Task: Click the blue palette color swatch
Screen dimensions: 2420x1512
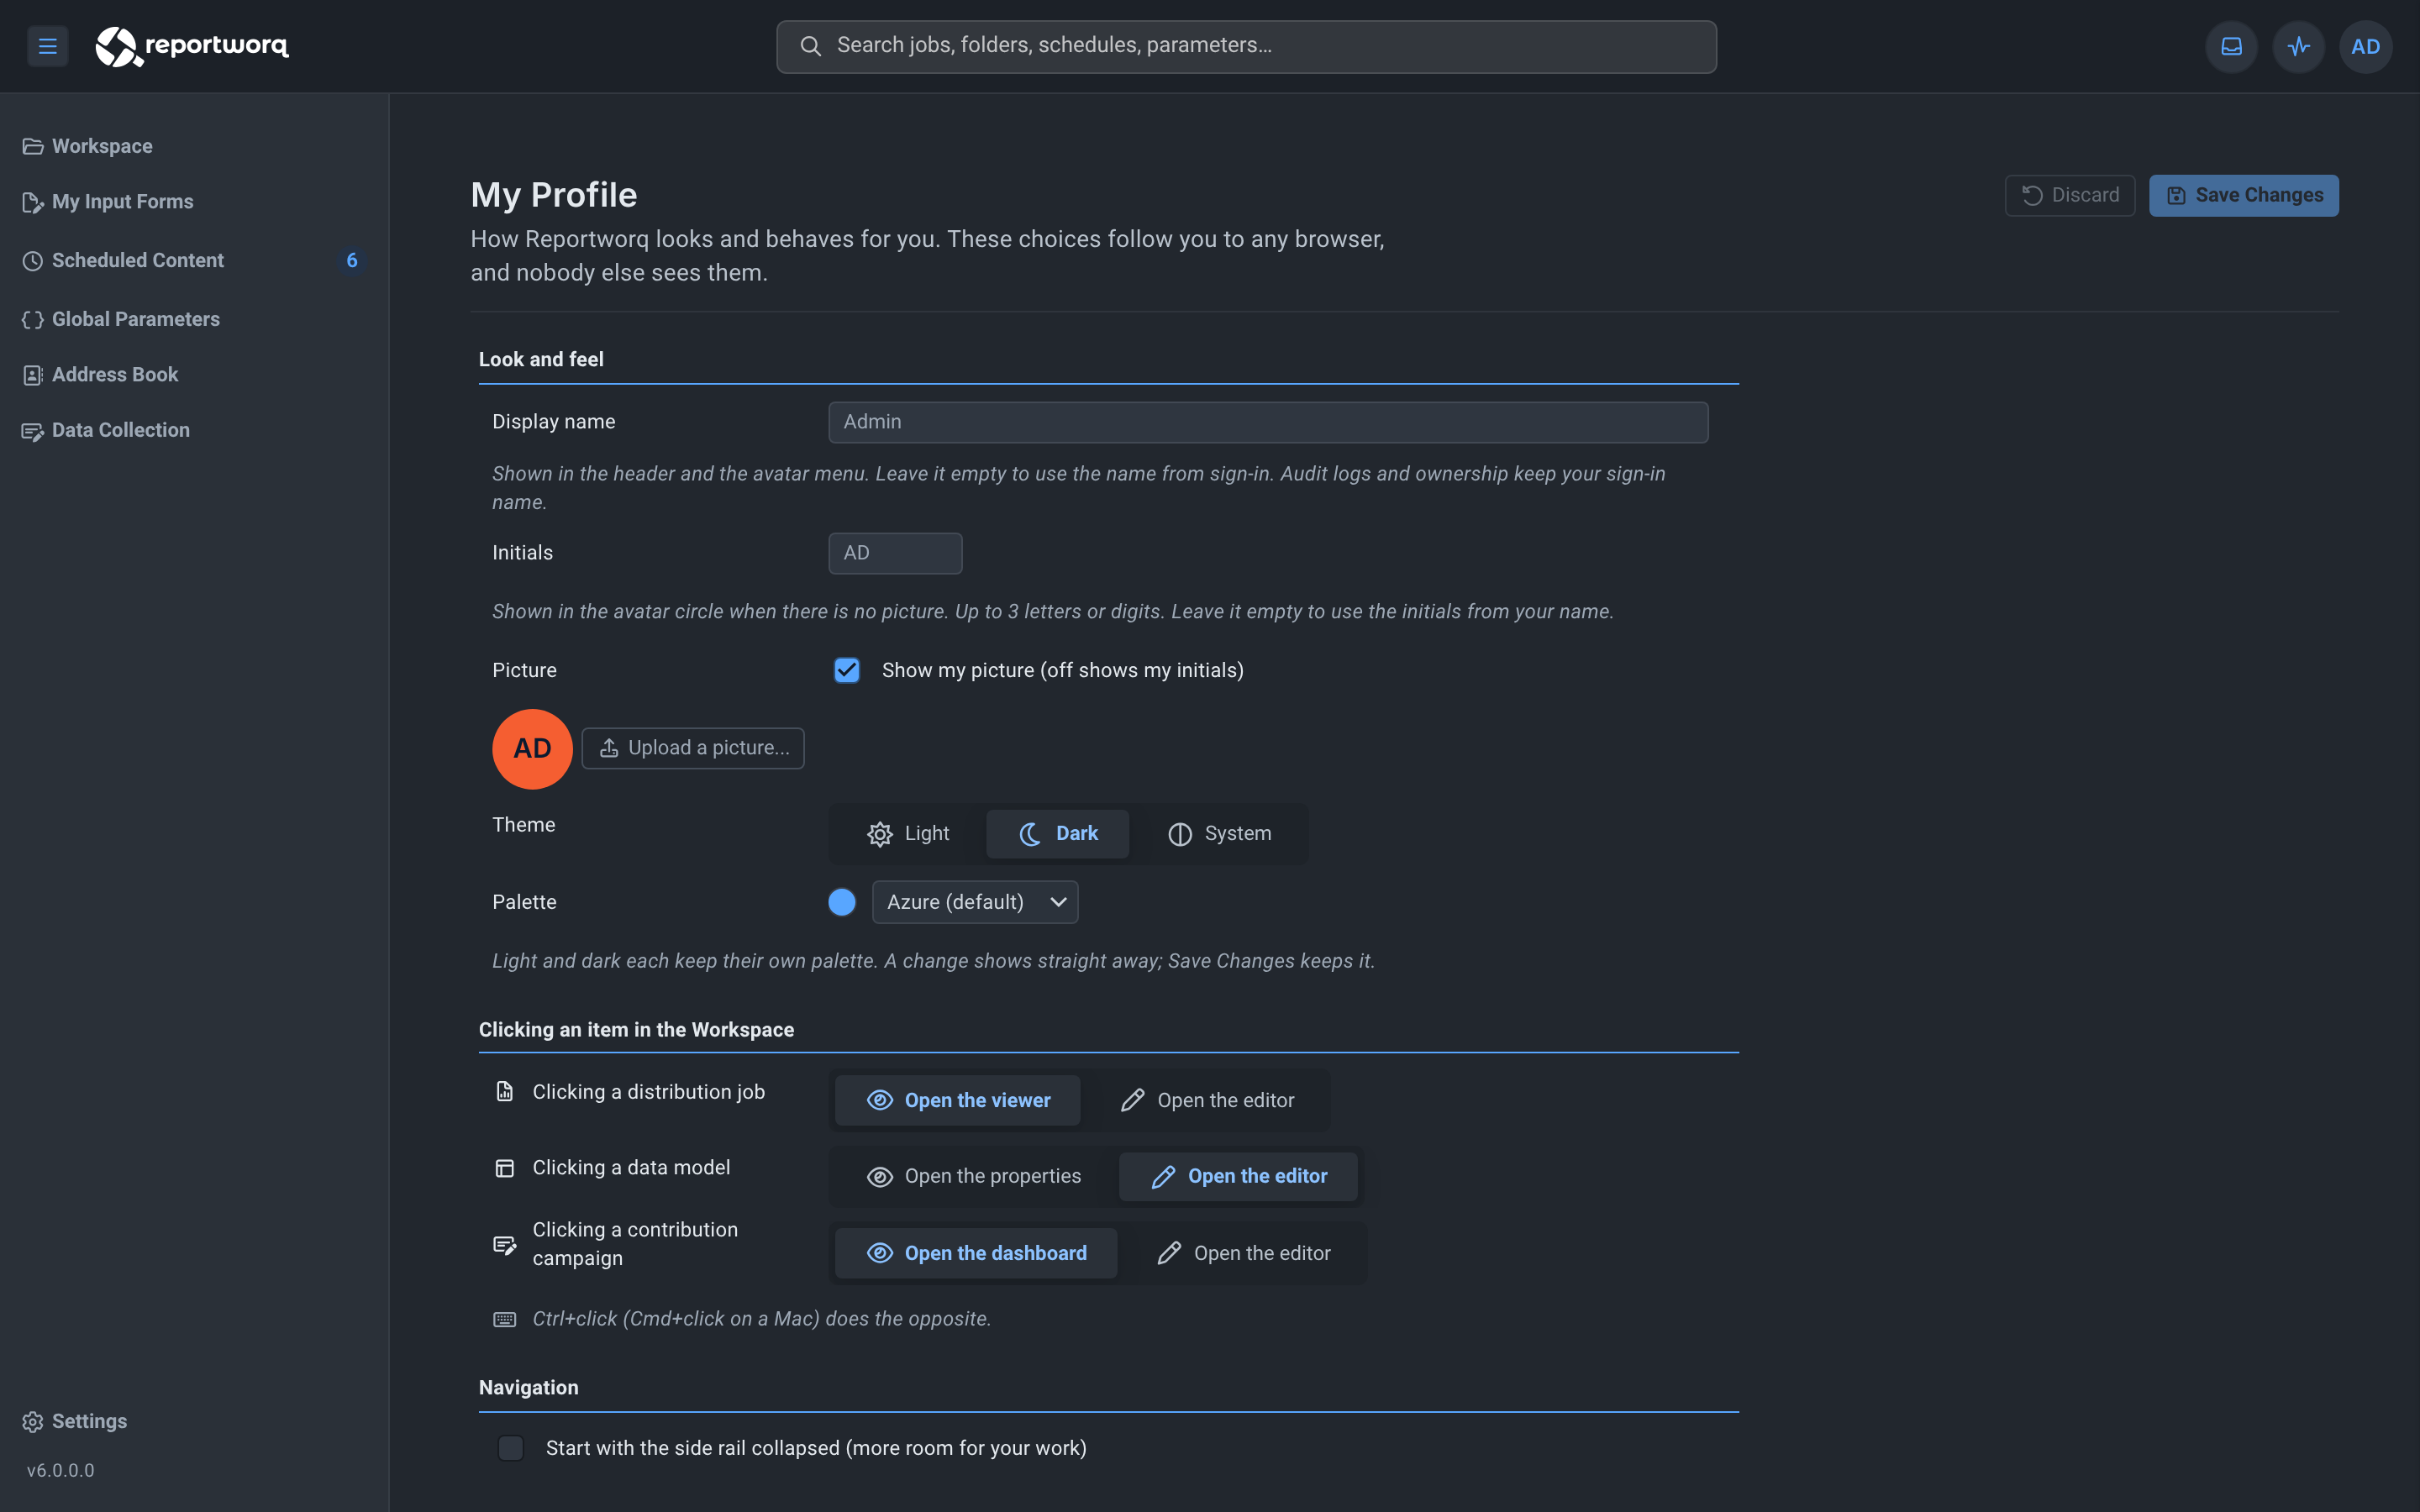Action: coord(842,902)
